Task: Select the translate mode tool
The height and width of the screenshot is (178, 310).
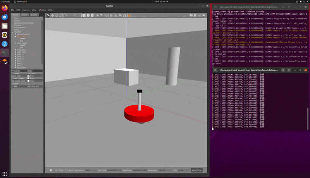Action: [53, 15]
